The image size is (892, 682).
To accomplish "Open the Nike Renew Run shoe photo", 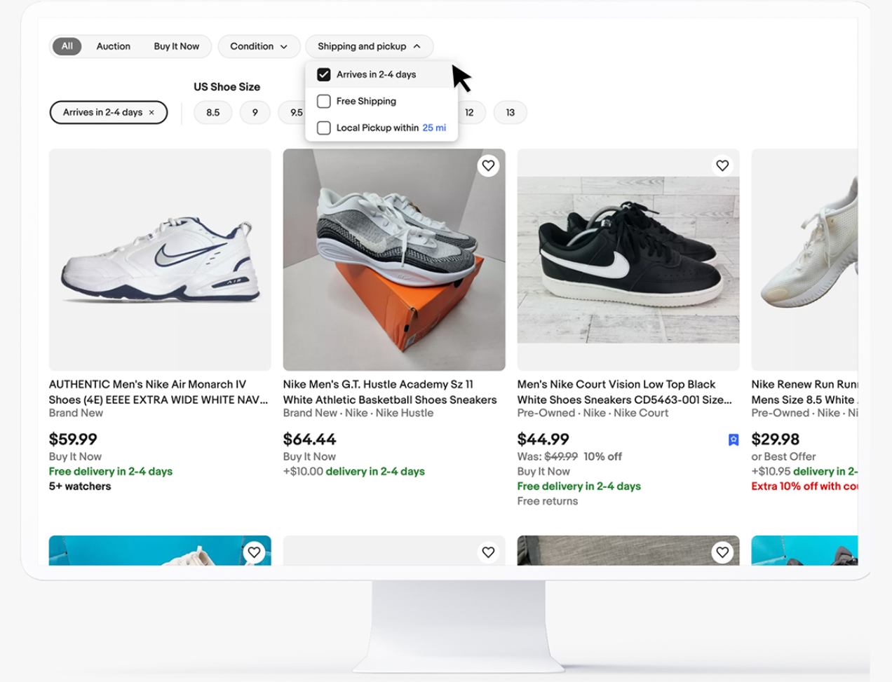I will tap(804, 259).
